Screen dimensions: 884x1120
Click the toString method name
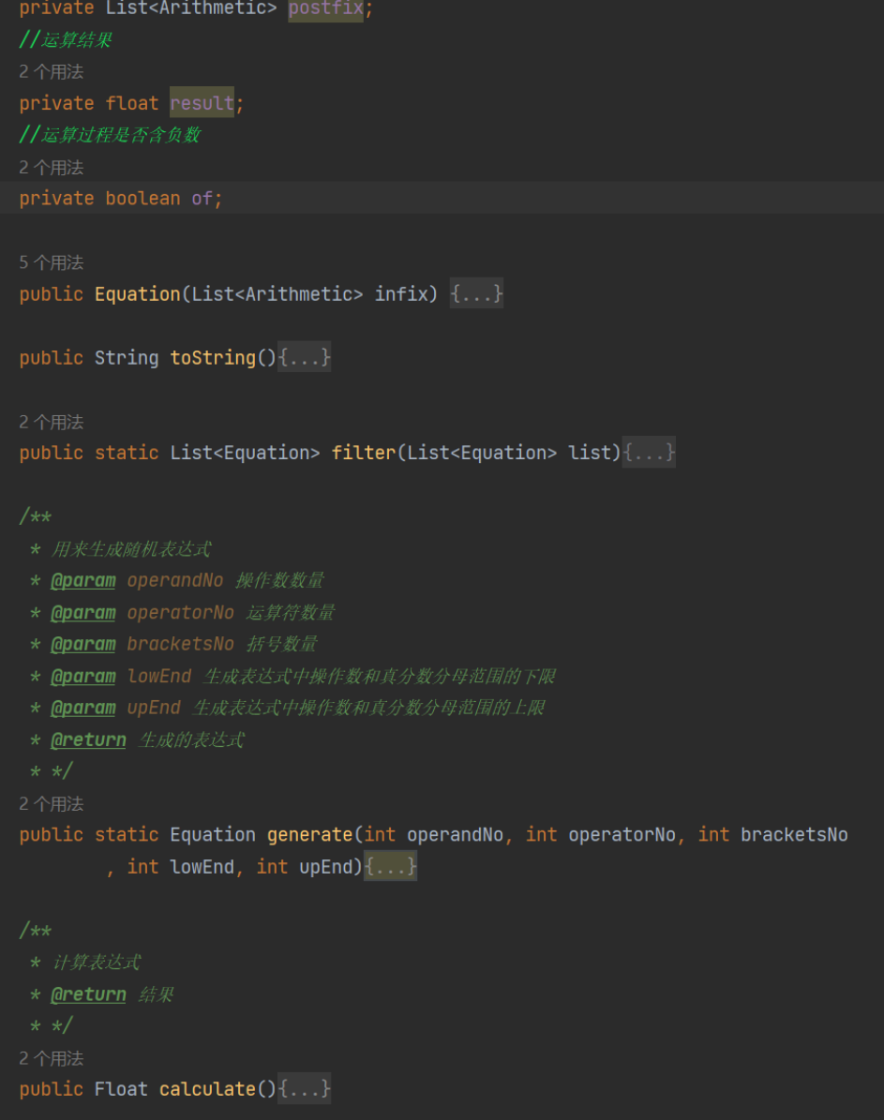[x=212, y=358]
